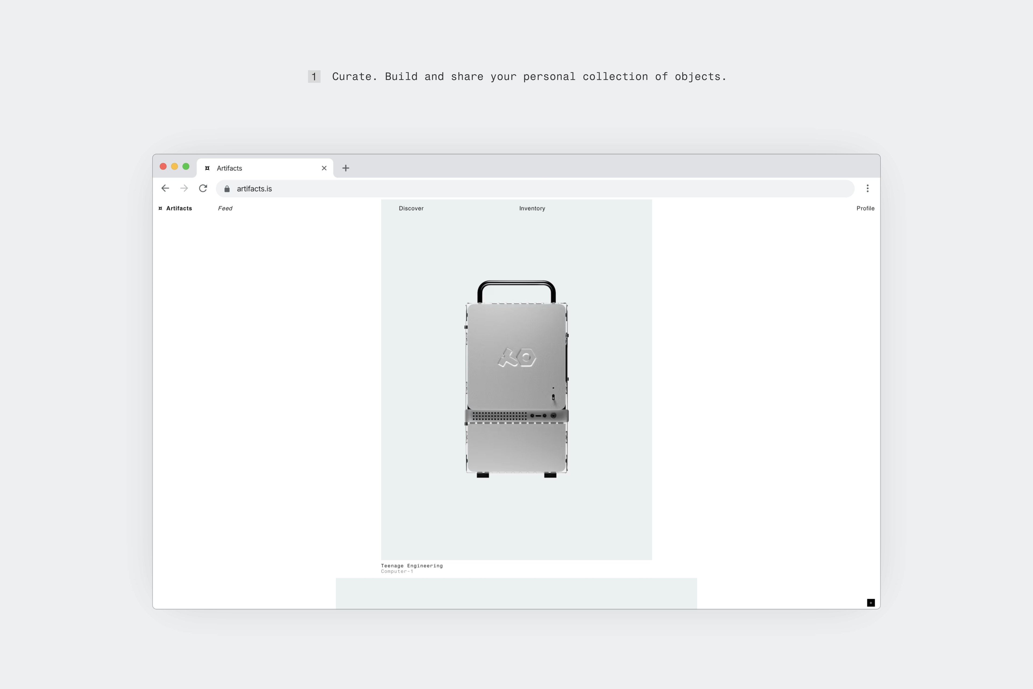
Task: Click the lock icon in the address bar
Action: coord(227,188)
